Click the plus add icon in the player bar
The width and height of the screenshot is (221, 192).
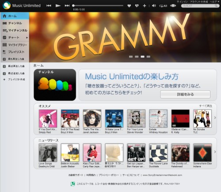(x=145, y=6)
